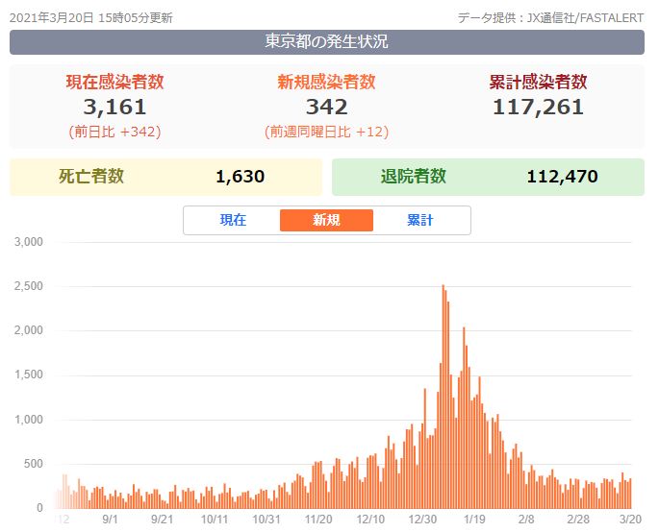Screen dimensions: 659x532
Task: Click the 9/1 date label on axis
Action: [x=109, y=520]
